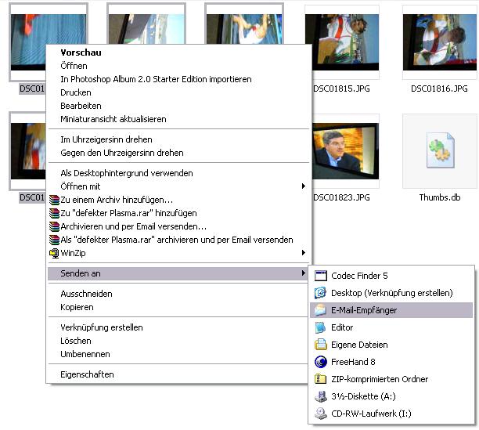The height and width of the screenshot is (430, 479).
Task: Click the 3½-Diskette drive icon
Action: 320,396
